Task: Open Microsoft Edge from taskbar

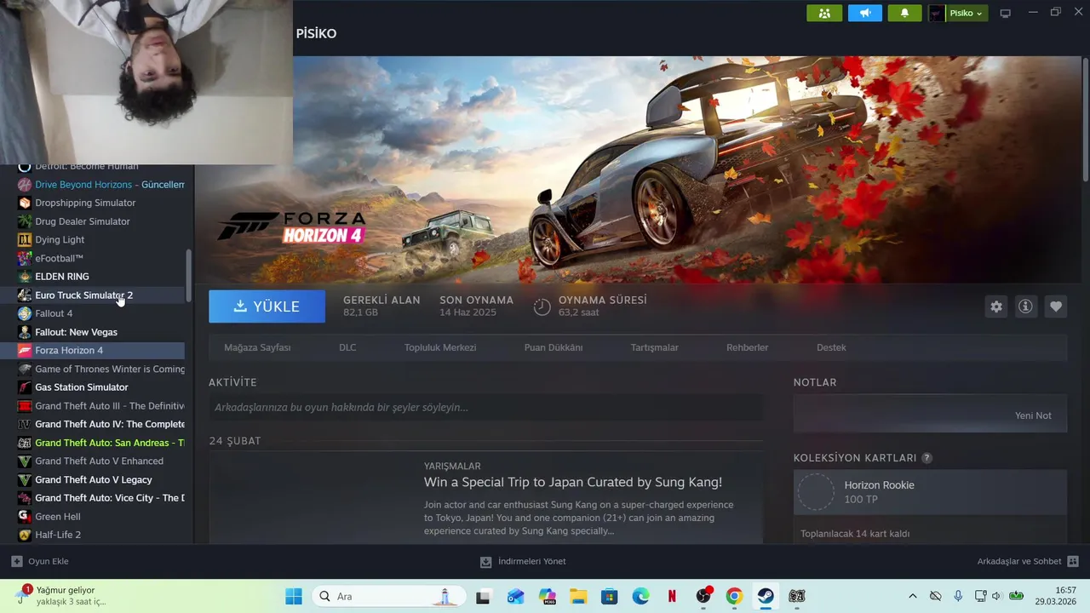Action: tap(640, 596)
